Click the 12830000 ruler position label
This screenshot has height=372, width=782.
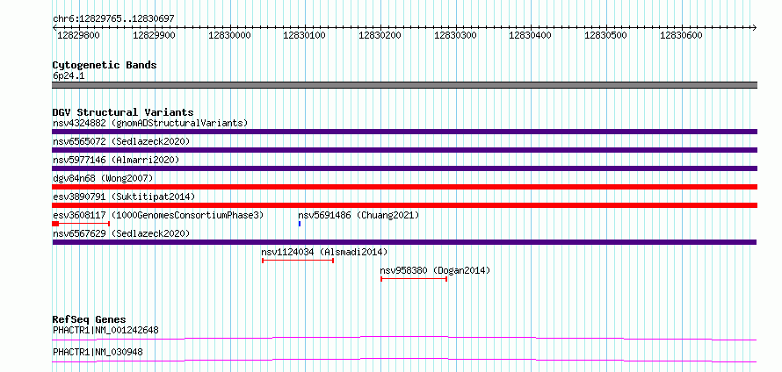click(229, 35)
